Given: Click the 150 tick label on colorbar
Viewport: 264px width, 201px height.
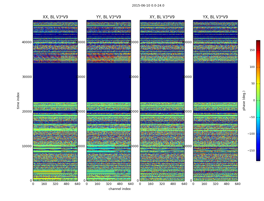Looking at the screenshot, I should (252, 50).
